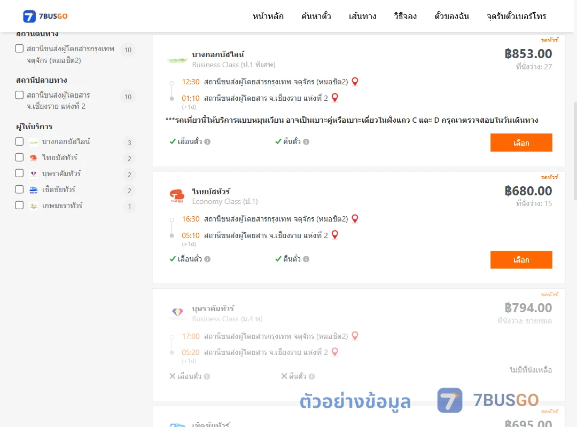Click the Economy Class (ป.1) label
This screenshot has width=577, height=427.
225,202
